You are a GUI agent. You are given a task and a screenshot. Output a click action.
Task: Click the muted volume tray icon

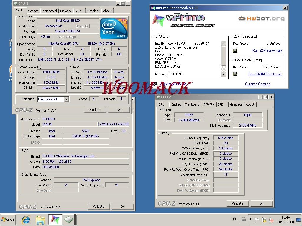click(x=271, y=220)
